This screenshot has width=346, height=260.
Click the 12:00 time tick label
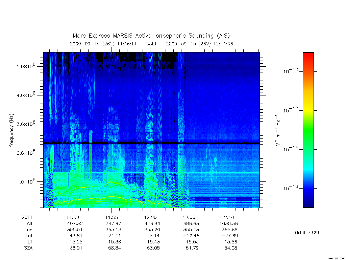click(x=150, y=217)
